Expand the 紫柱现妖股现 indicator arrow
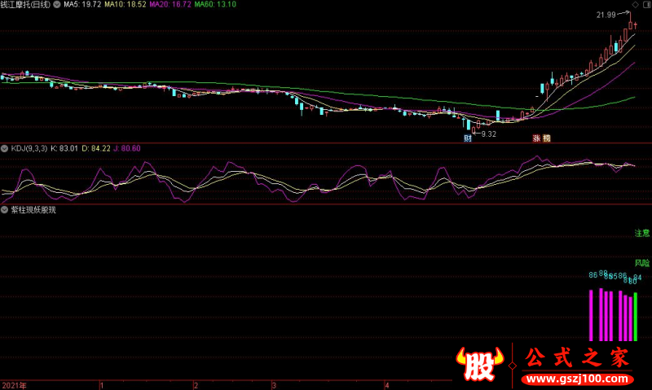This screenshot has height=390, width=652. tap(5, 210)
